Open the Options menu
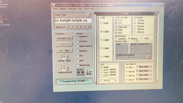The width and height of the screenshot is (183, 103). 63,9
